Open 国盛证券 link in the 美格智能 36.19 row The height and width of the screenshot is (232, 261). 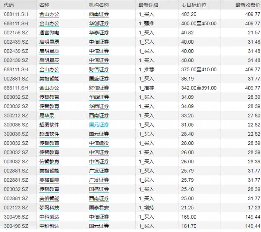pyautogui.click(x=99, y=79)
